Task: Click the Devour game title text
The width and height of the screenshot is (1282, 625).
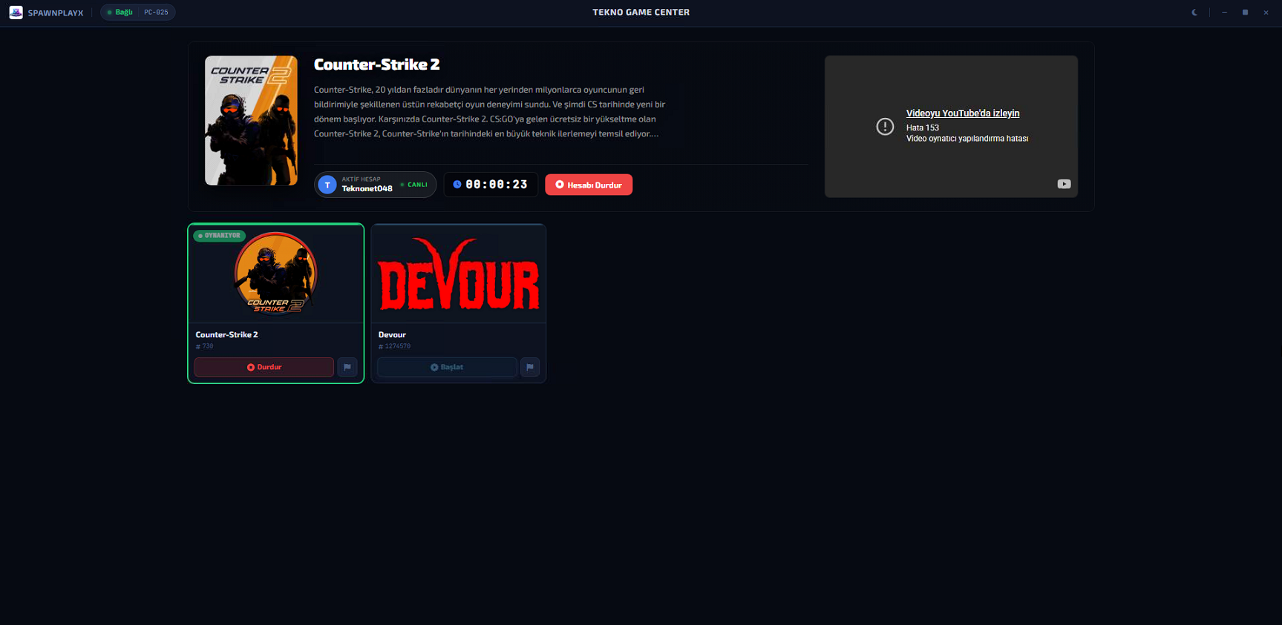Action: tap(392, 335)
